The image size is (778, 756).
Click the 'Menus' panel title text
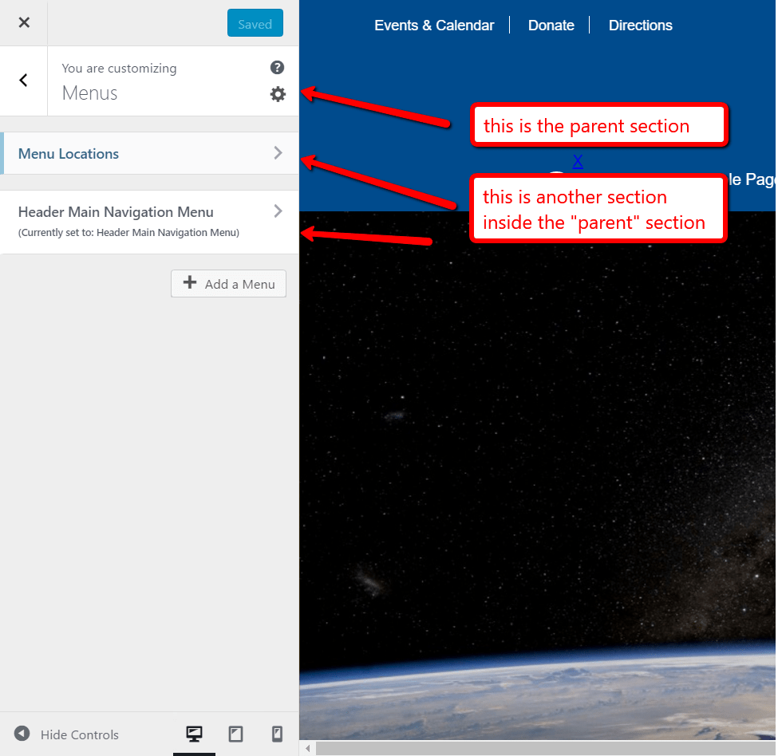tap(90, 93)
